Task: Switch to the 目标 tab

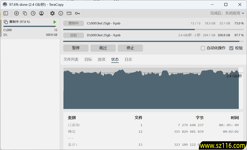Action: tap(88, 59)
